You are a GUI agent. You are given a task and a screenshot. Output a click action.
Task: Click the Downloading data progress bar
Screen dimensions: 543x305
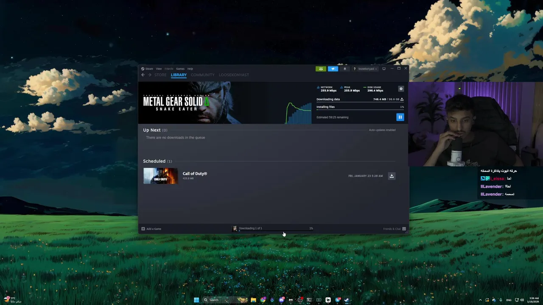point(360,103)
